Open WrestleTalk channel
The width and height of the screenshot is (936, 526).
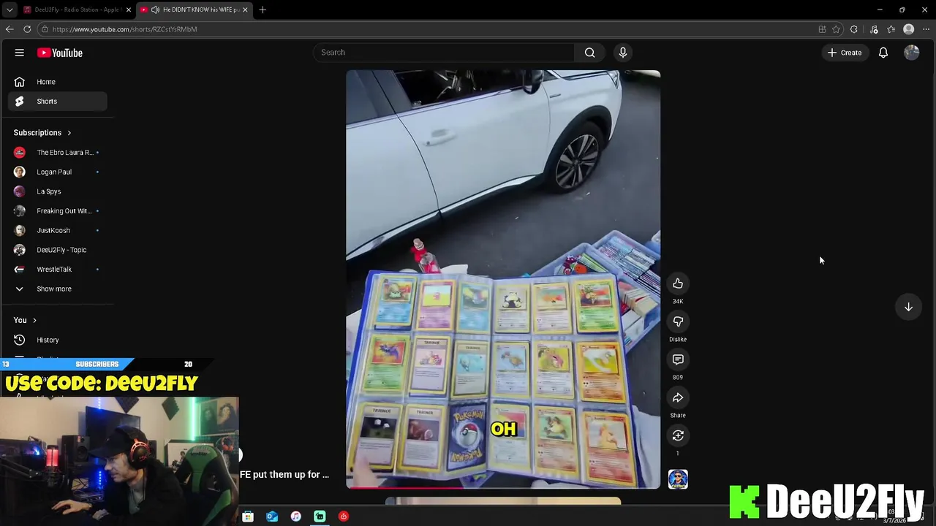click(x=58, y=270)
